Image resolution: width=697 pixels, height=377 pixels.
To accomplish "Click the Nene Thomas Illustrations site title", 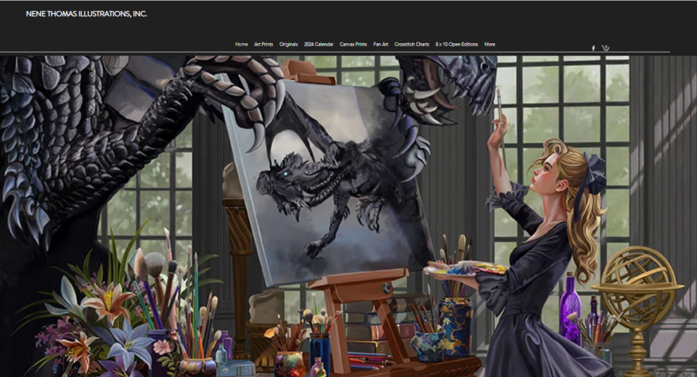I will 86,14.
